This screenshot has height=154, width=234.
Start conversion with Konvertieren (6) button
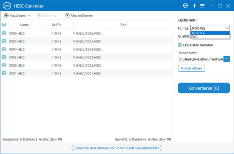[204, 88]
